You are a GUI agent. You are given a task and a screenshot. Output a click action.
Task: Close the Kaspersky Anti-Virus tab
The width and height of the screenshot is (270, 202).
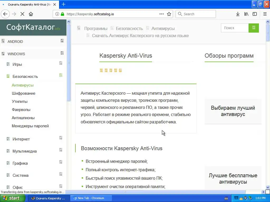pos(55,4)
